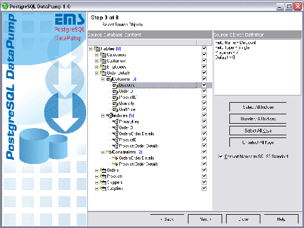Click the ProductsOrder Details index icon
The height and width of the screenshot is (228, 304).
[x=115, y=146]
